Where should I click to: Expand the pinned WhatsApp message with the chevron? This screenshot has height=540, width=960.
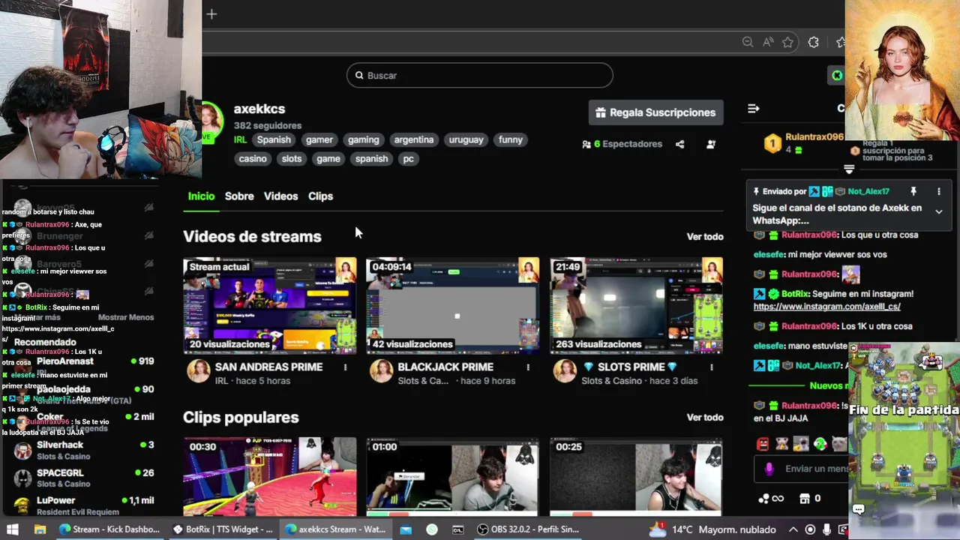tap(938, 212)
